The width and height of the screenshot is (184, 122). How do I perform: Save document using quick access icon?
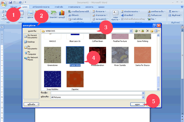tap(10, 2)
